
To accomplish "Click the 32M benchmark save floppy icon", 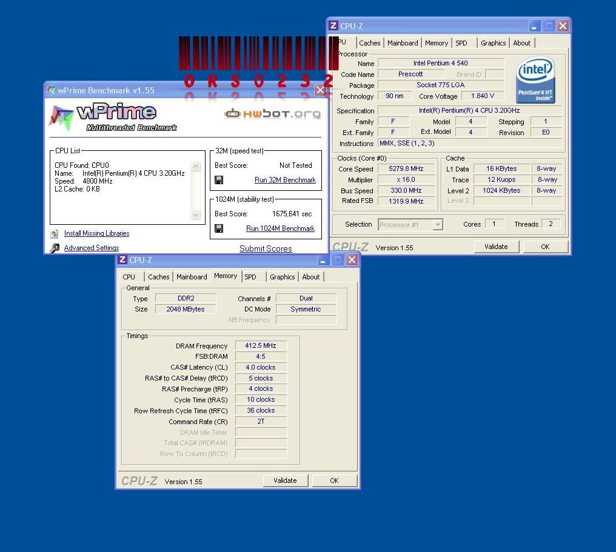I will 219,180.
